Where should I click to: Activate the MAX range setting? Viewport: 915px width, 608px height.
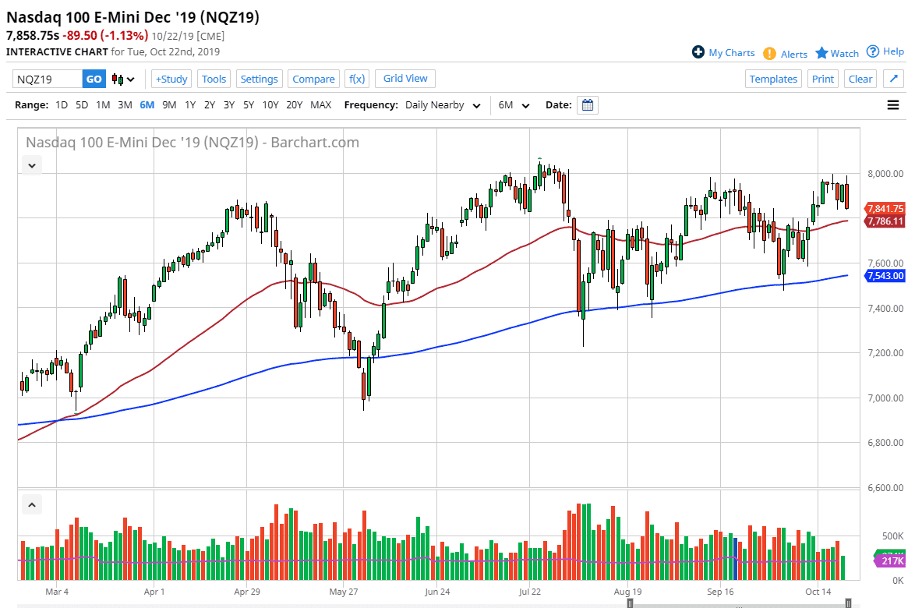point(320,104)
